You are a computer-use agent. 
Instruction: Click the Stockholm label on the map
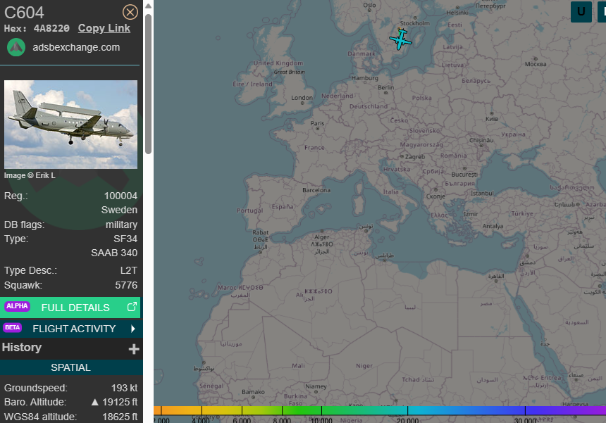(415, 23)
